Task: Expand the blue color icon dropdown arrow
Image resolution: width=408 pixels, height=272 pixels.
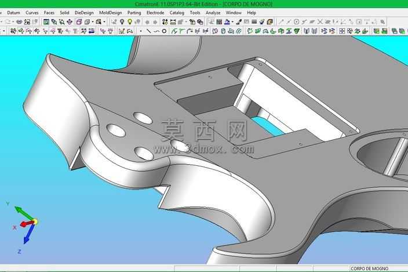Action: click(232, 22)
